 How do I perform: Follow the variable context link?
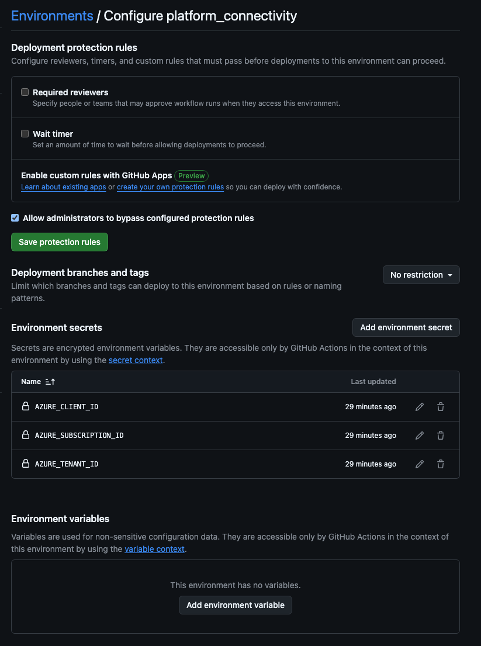154,549
